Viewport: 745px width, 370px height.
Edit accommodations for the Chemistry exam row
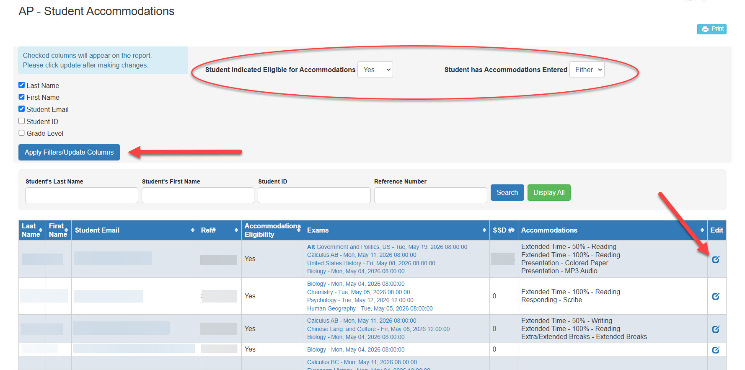coord(716,296)
